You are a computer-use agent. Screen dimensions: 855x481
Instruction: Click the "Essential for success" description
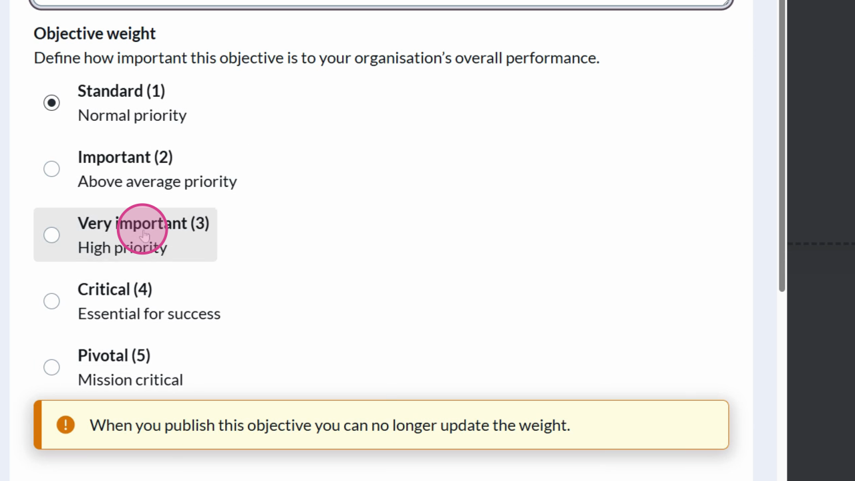149,314
